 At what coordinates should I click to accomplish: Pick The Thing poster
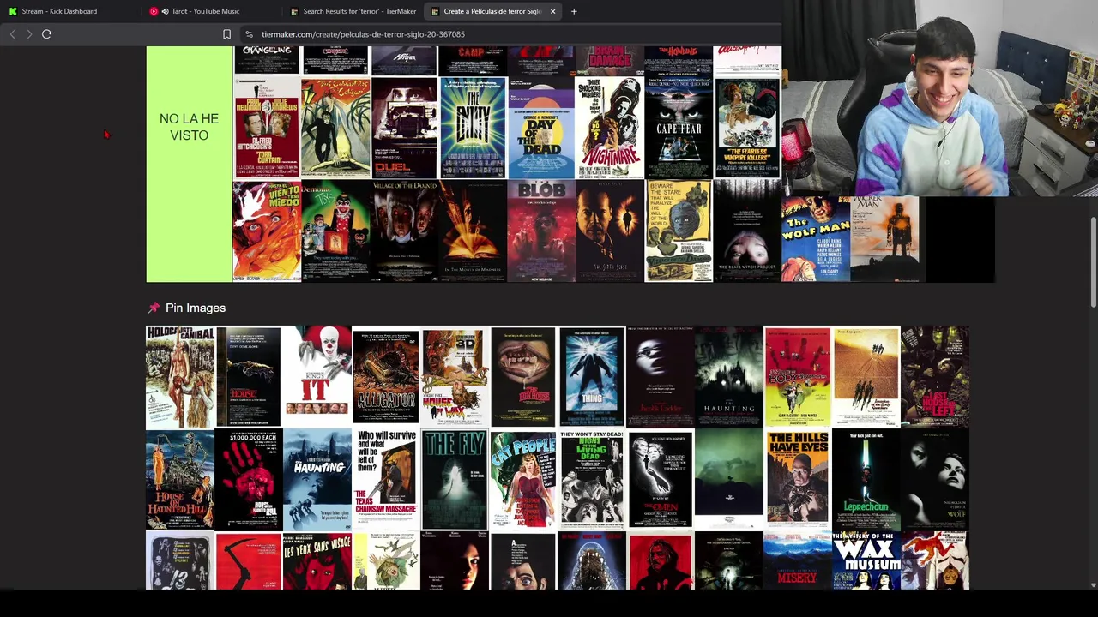tap(592, 377)
